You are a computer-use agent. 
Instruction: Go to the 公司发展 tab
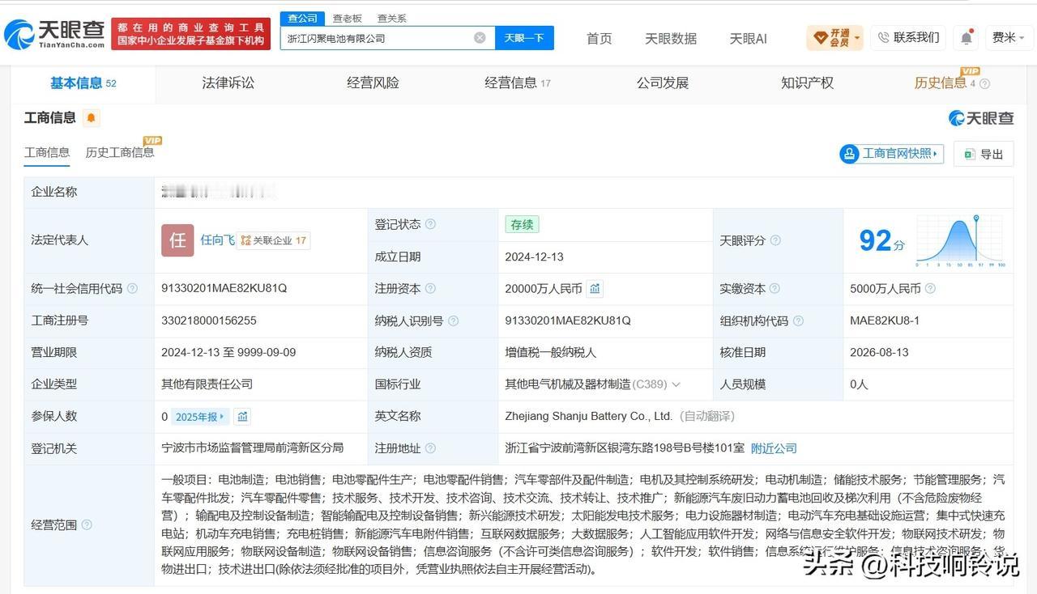663,83
